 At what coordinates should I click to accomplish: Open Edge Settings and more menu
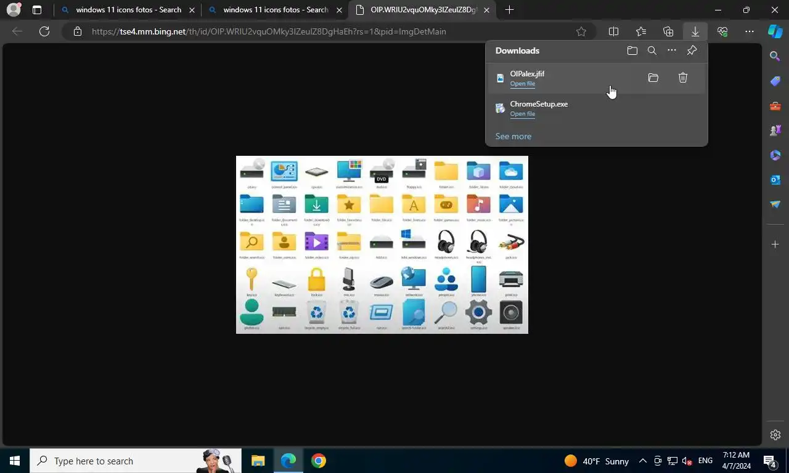coord(750,31)
